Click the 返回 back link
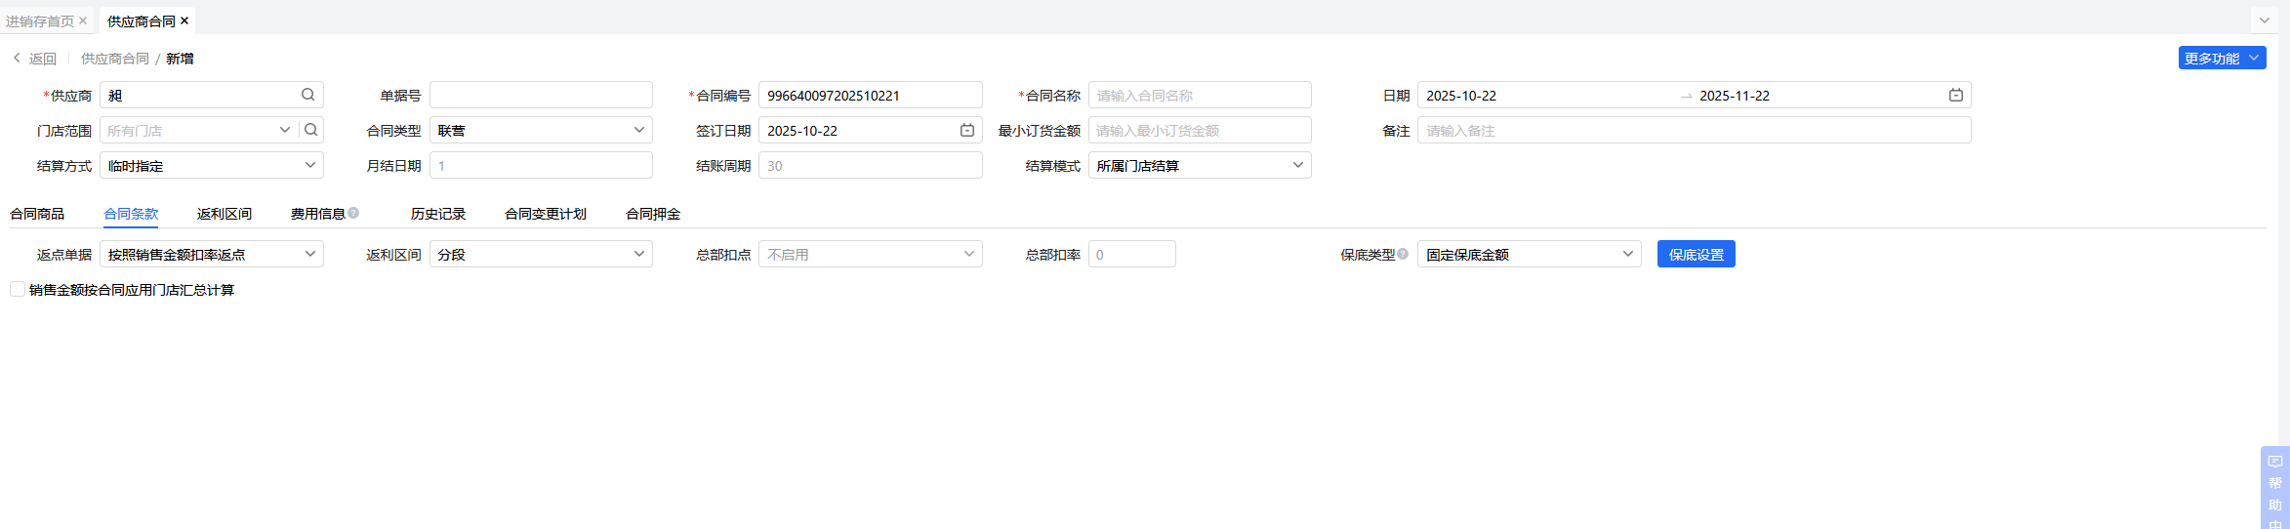Screen dimensions: 2290x529 pyautogui.click(x=35, y=59)
